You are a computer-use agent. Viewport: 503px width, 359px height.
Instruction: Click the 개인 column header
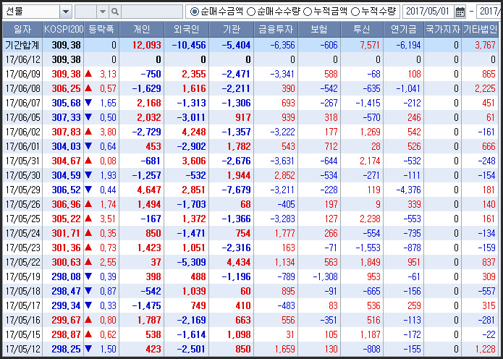click(x=141, y=30)
